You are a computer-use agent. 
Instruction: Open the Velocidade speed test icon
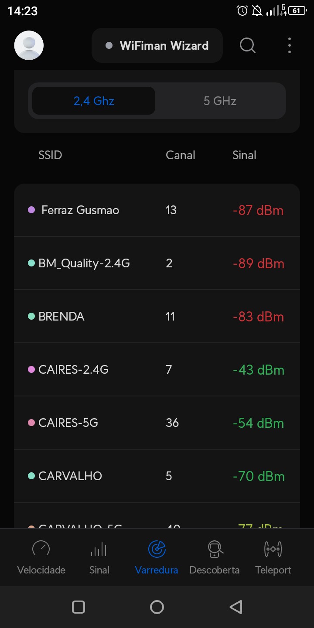point(41,549)
